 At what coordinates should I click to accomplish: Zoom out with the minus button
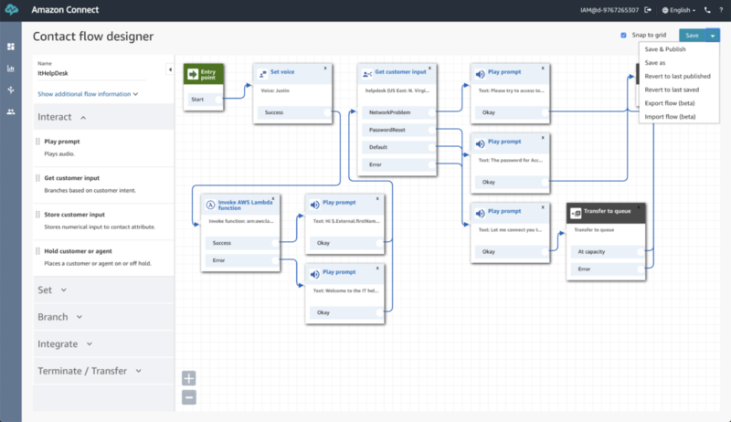[189, 397]
